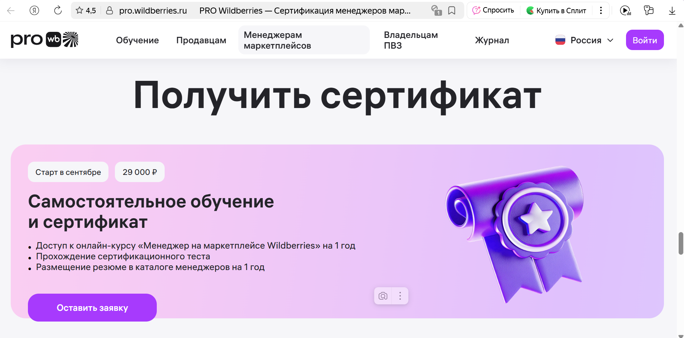Go to Продавцам section
Screen dimensions: 684x338
pos(201,40)
